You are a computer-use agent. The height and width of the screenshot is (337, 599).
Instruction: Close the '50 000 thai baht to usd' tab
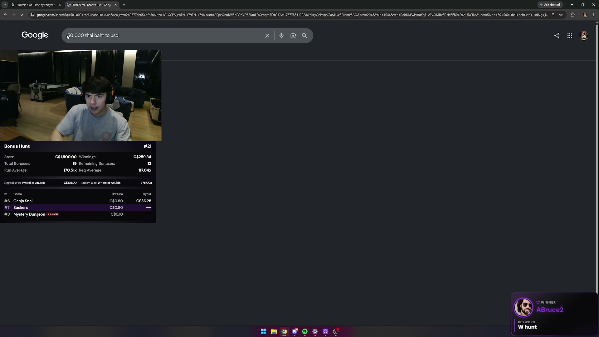pyautogui.click(x=115, y=5)
